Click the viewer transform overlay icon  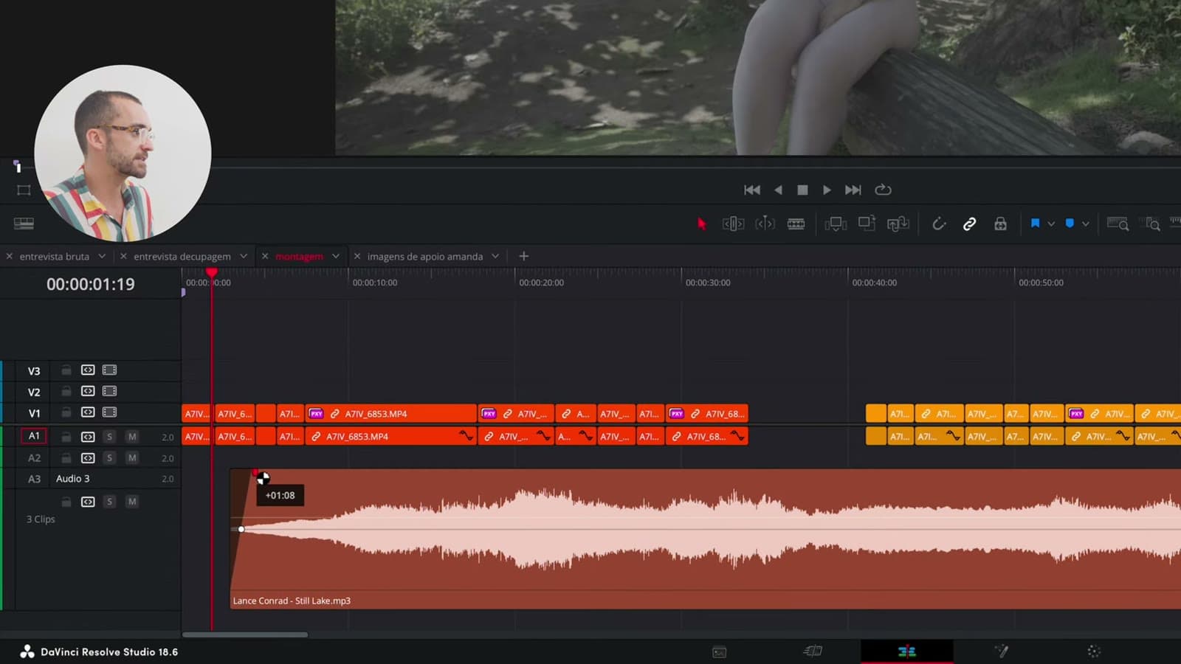24,190
